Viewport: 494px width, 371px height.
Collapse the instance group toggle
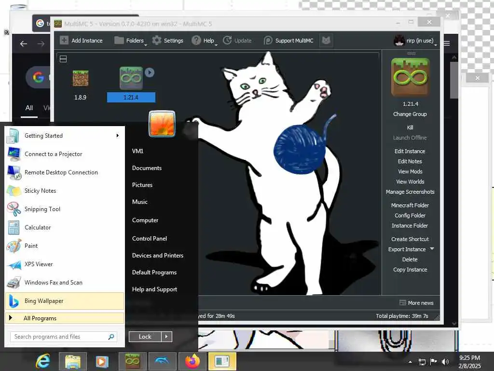point(63,59)
